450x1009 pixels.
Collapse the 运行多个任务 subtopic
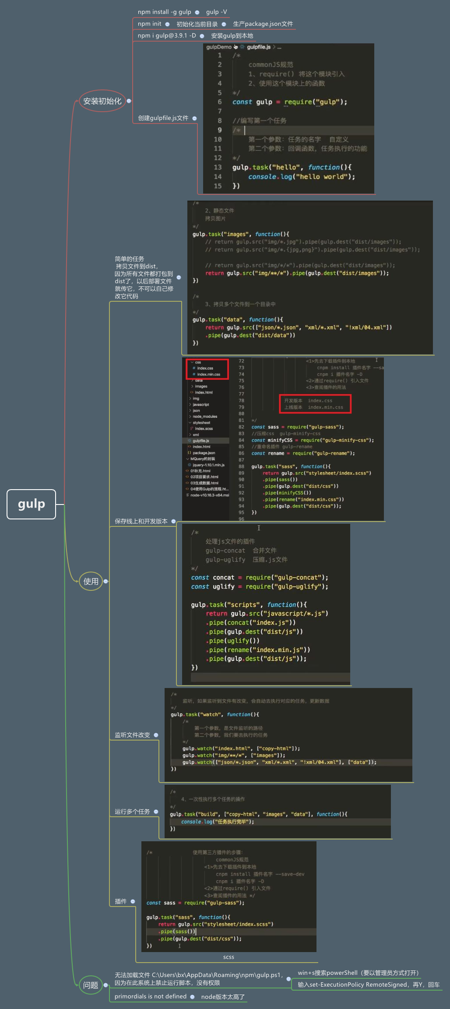[156, 811]
